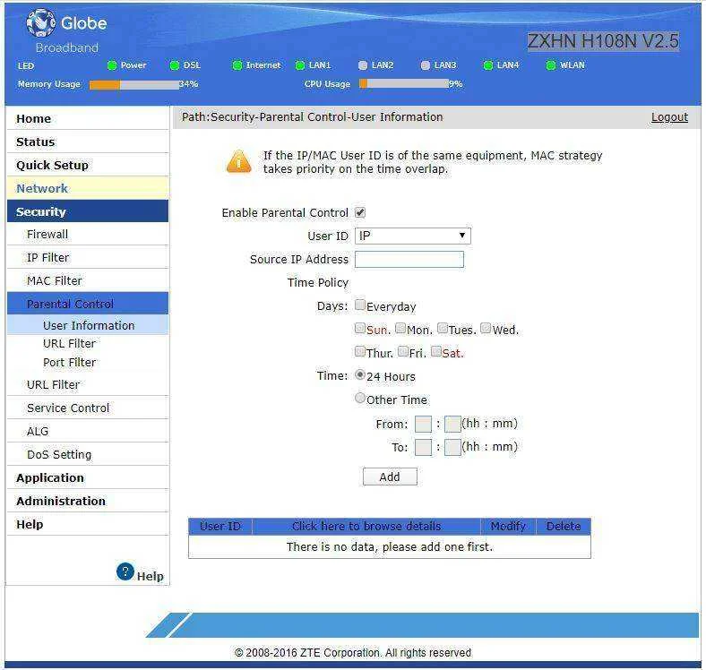
Task: Go to IP Filter settings
Action: point(88,258)
